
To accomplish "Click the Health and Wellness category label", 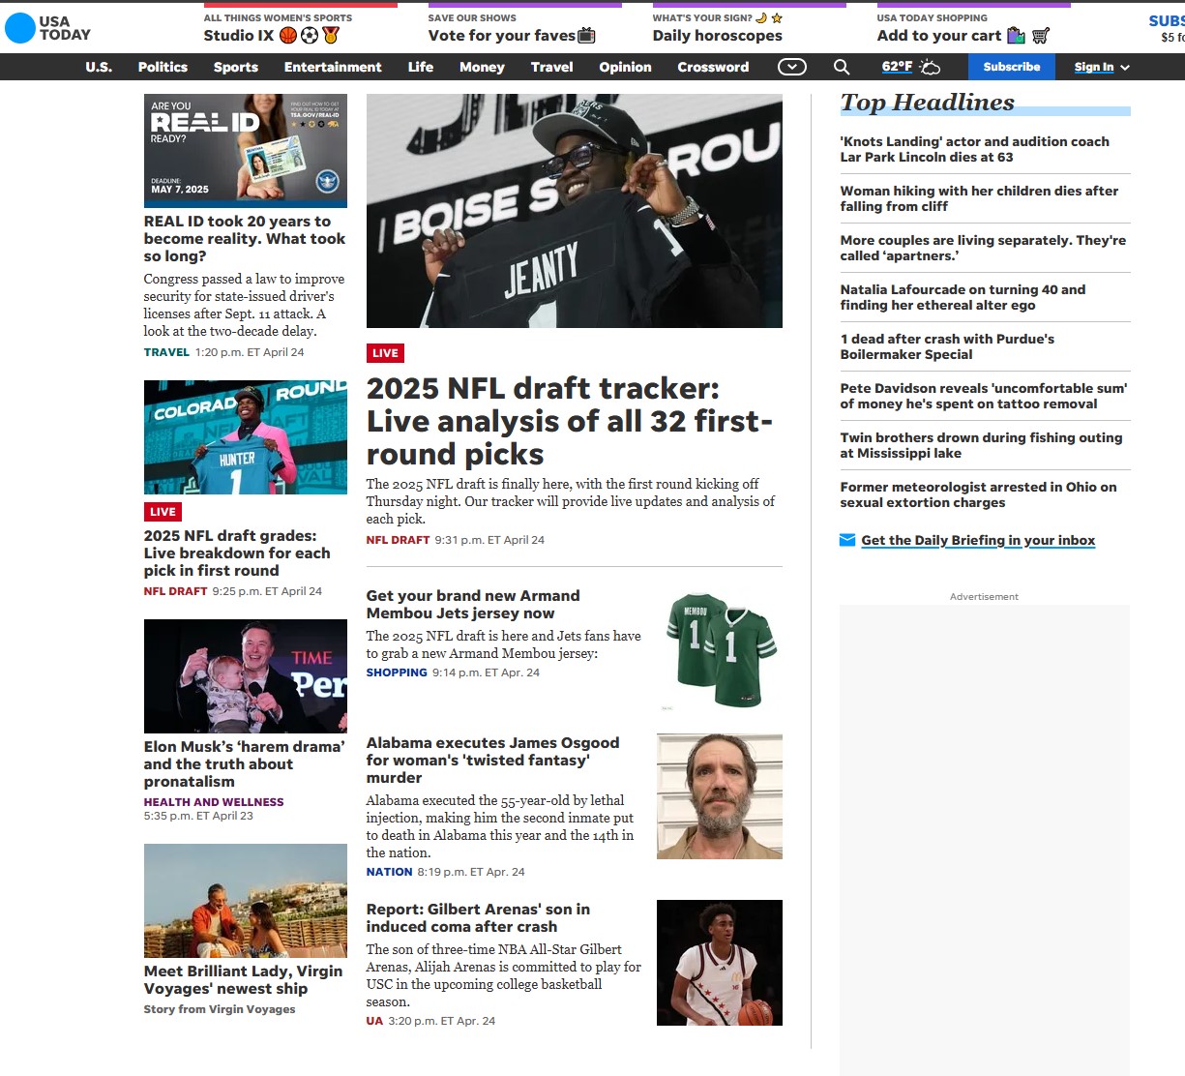I will pos(214,802).
